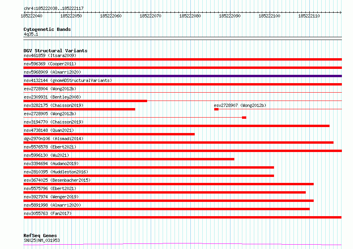The width and height of the screenshot is (353, 249).
Task: Click the chr4:185222038..185222117 region label
Action: tap(54, 8)
